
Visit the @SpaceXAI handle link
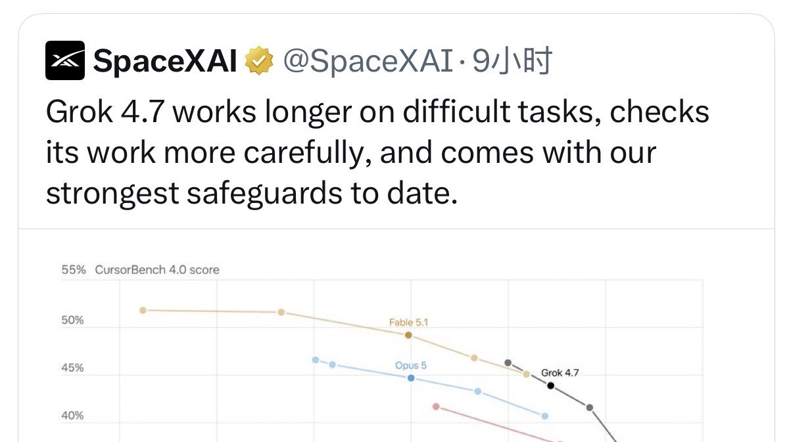(x=368, y=61)
